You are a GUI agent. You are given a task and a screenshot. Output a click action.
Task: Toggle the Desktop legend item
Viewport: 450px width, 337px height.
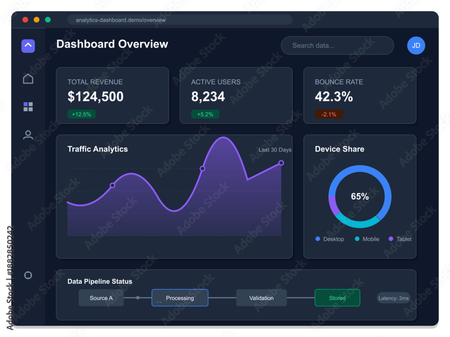click(329, 239)
